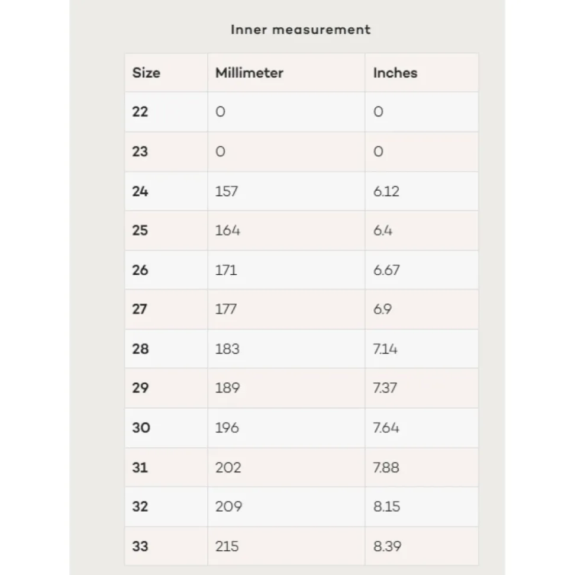Select the size 33 row label
Image resolution: width=574 pixels, height=575 pixels.
click(x=140, y=546)
